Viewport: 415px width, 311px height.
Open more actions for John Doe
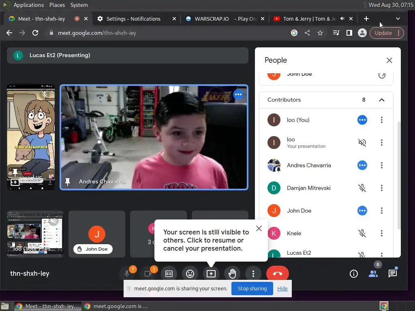point(382,211)
